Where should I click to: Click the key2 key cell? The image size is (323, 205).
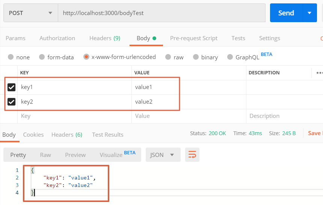coord(75,102)
